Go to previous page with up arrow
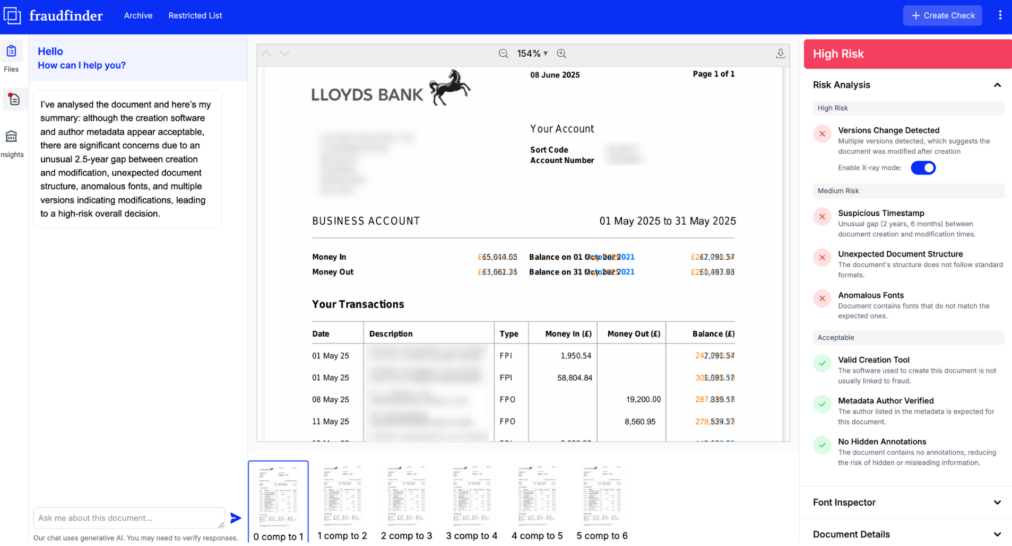The width and height of the screenshot is (1012, 546). pos(266,54)
